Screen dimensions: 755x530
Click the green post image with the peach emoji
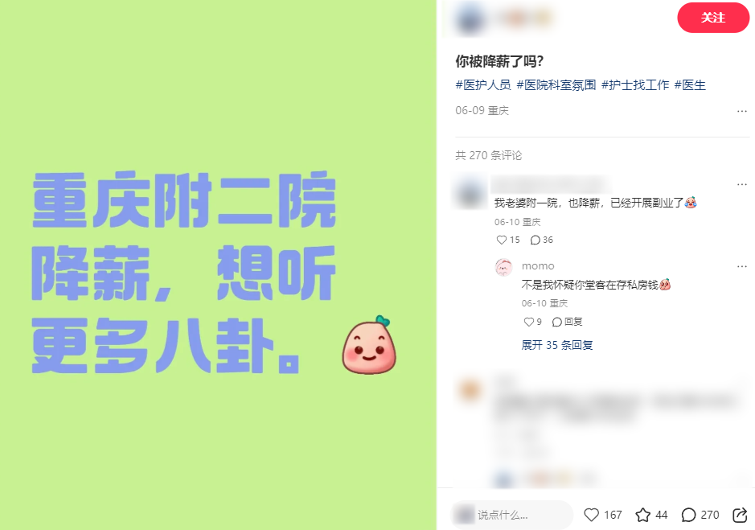[x=218, y=265]
